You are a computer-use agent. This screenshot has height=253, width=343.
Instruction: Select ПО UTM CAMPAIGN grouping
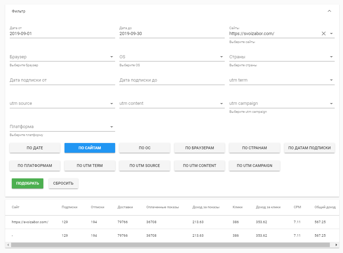[x=254, y=166]
